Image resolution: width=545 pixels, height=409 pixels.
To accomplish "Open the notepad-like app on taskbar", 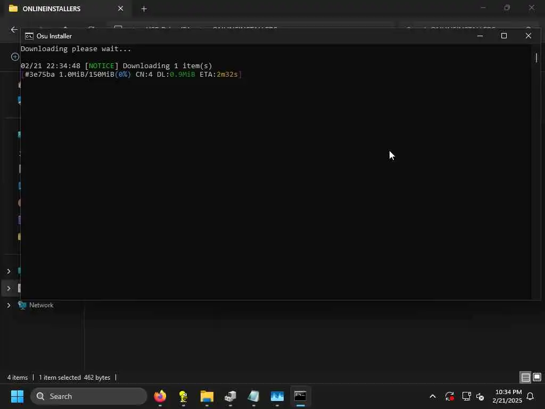I will (x=254, y=396).
